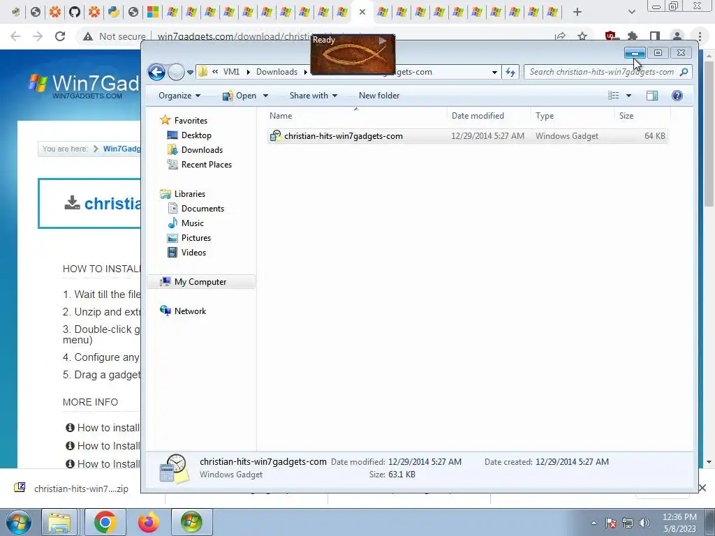Reload the win7gadgets page in Chrome
The image size is (715, 536).
tap(60, 36)
